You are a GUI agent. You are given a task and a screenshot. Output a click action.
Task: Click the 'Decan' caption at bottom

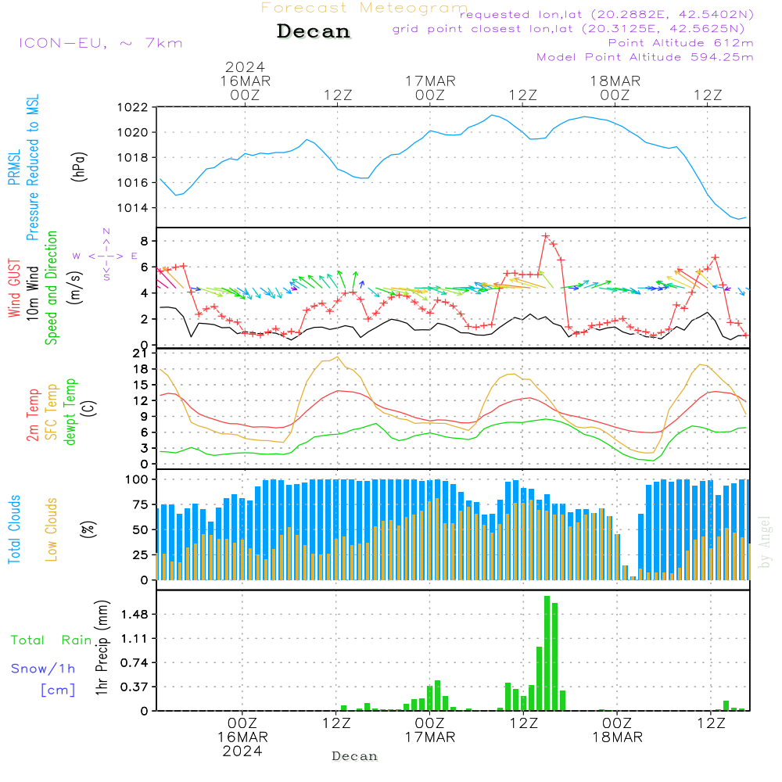(x=354, y=756)
